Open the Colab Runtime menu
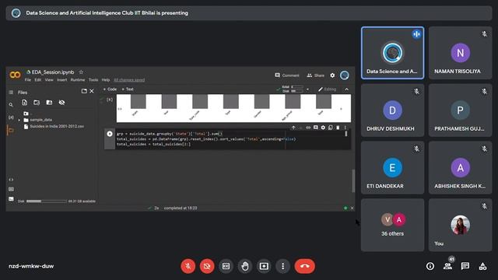 tap(78, 79)
